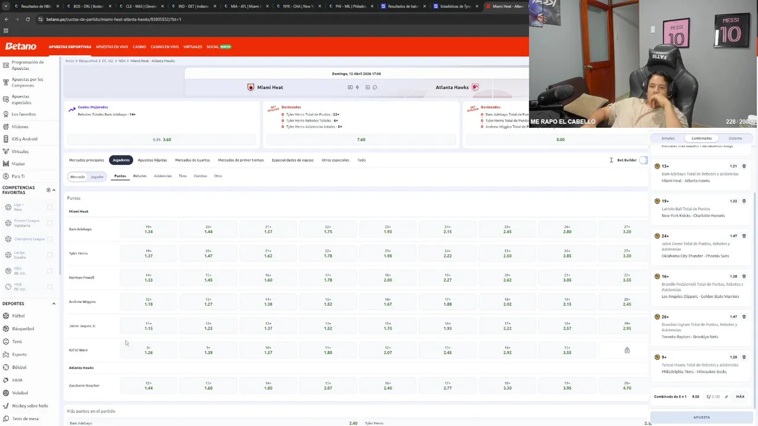Check the NBA EE. UU. checkbox
This screenshot has height=426, width=758.
(50, 271)
